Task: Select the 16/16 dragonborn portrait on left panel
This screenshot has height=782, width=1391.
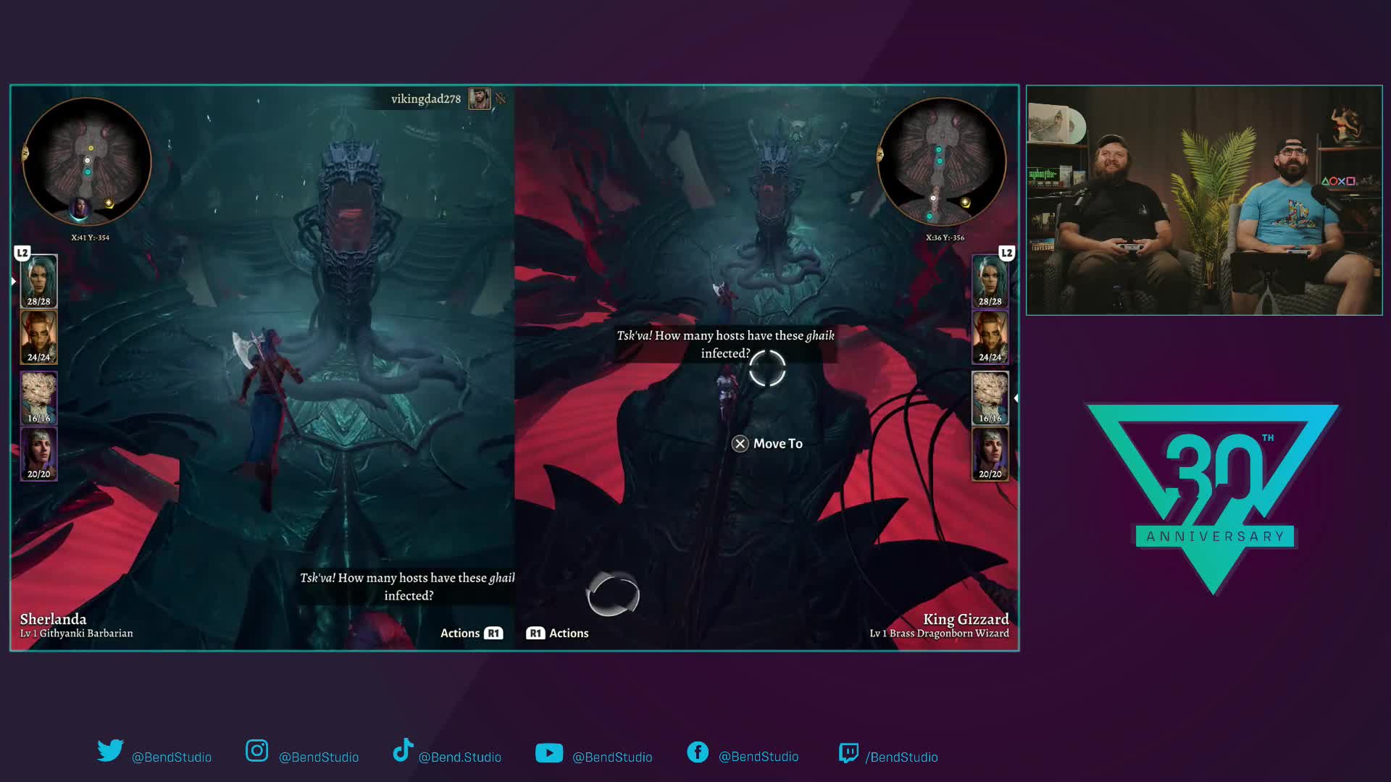Action: point(38,398)
